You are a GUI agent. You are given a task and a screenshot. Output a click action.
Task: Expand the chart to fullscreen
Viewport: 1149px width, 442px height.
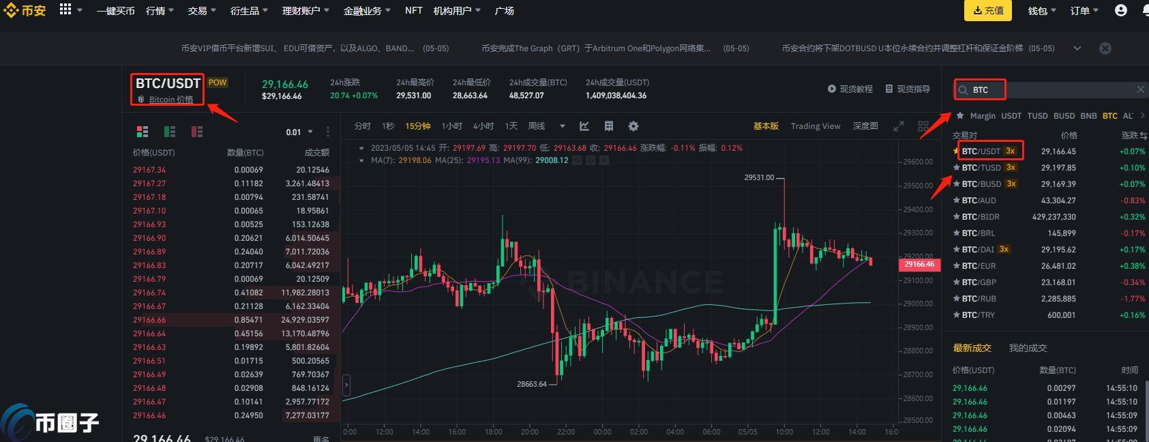click(899, 126)
